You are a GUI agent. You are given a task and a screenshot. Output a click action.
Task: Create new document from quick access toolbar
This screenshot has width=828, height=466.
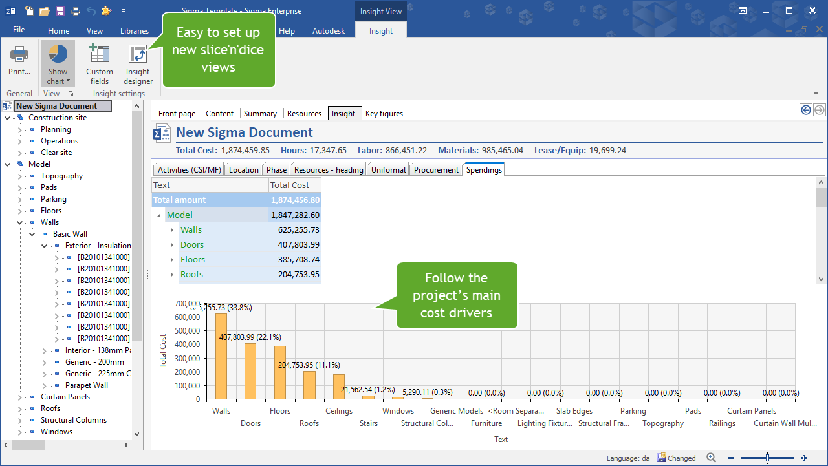(27, 10)
